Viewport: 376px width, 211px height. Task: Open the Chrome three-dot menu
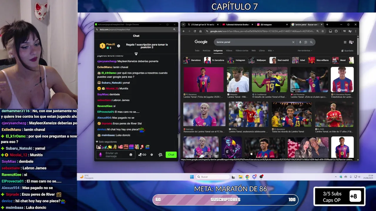click(x=355, y=31)
